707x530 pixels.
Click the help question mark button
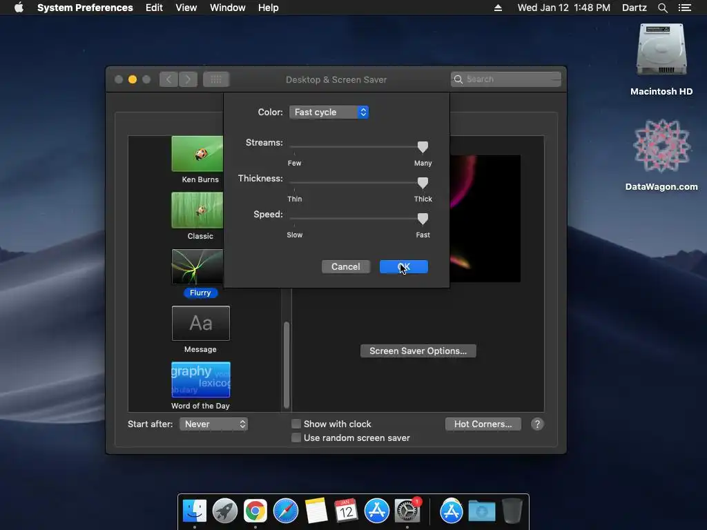pyautogui.click(x=537, y=424)
